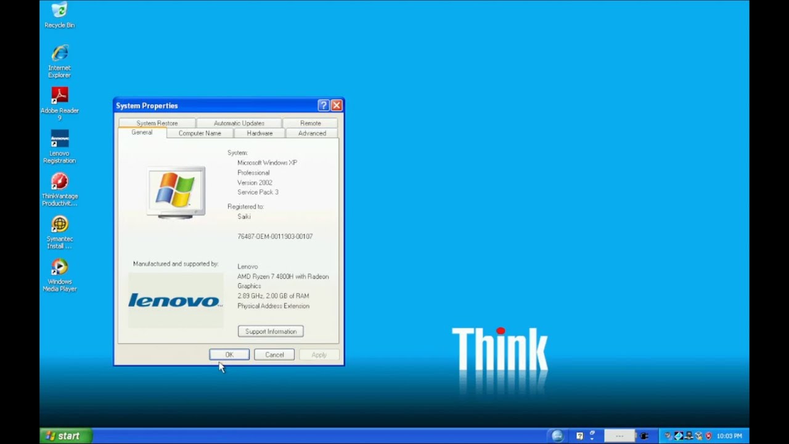Image resolution: width=789 pixels, height=444 pixels.
Task: Switch to the System Restore tab
Action: (x=157, y=123)
